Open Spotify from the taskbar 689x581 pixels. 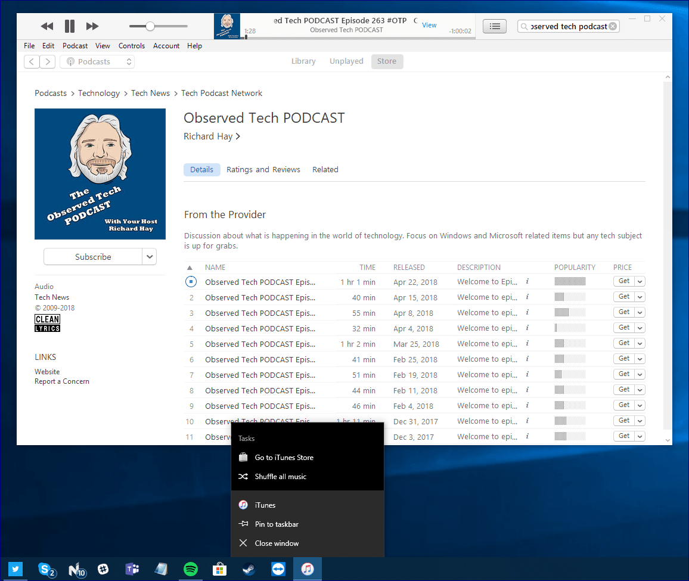[x=190, y=569]
